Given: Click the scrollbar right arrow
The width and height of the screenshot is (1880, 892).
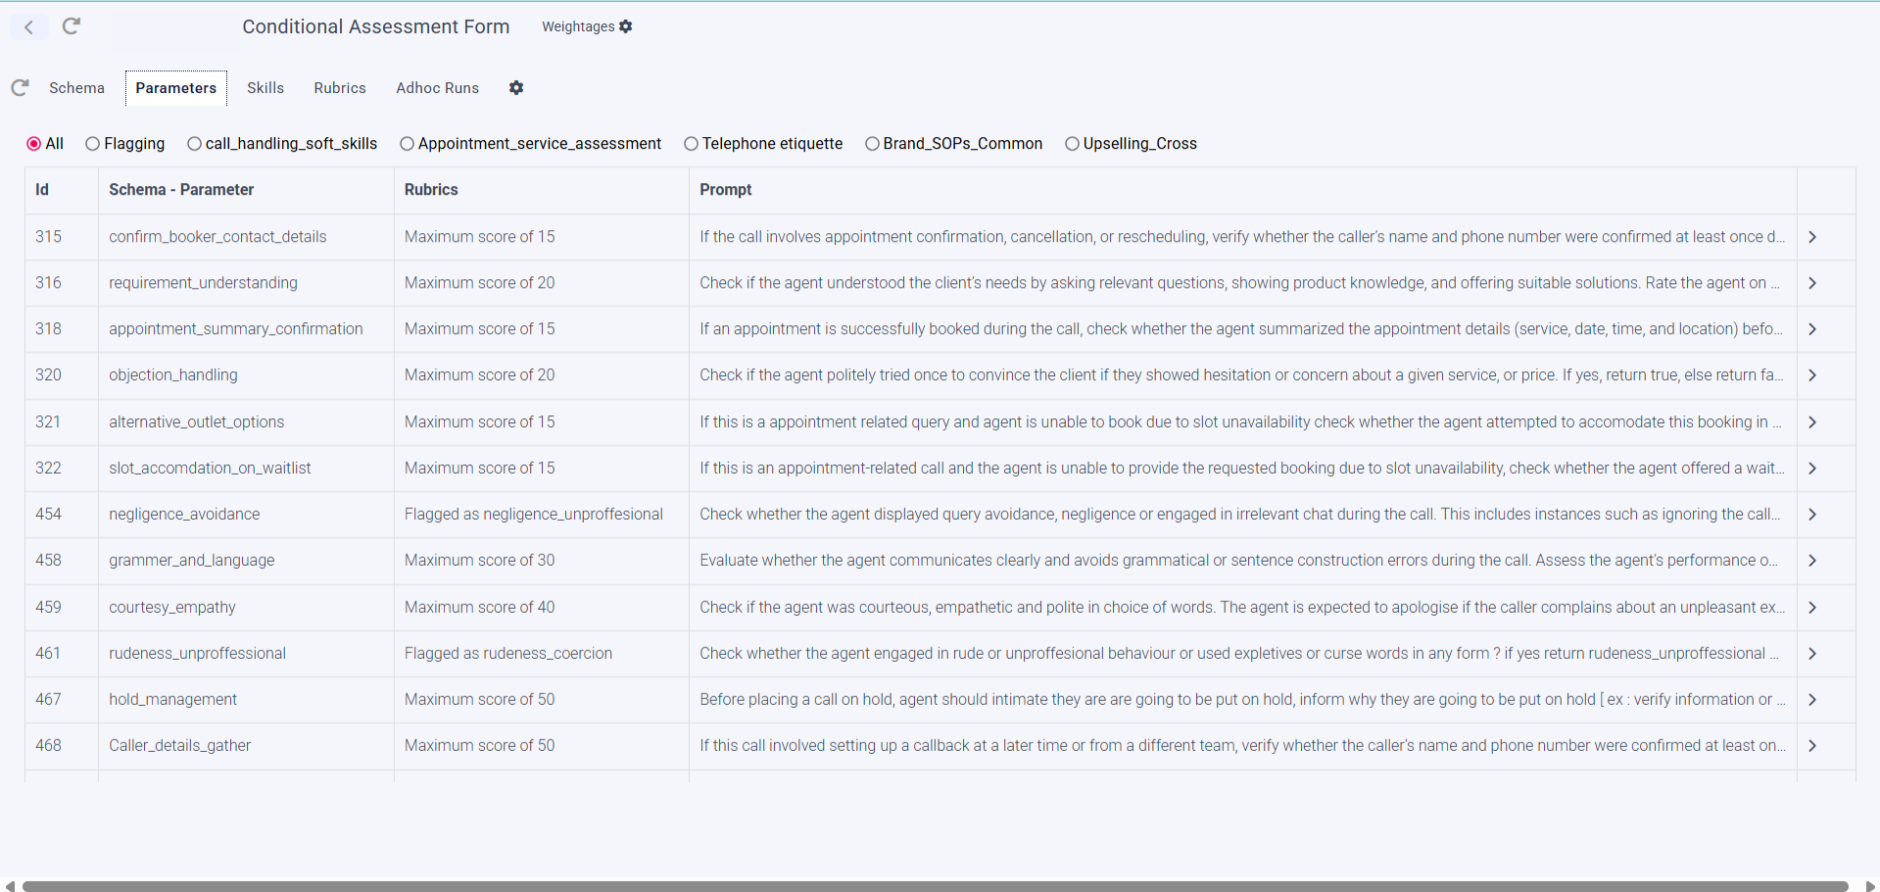Looking at the screenshot, I should (x=1869, y=886).
